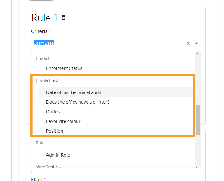Click the dropdown list's scroll up arrow

[x=198, y=54]
